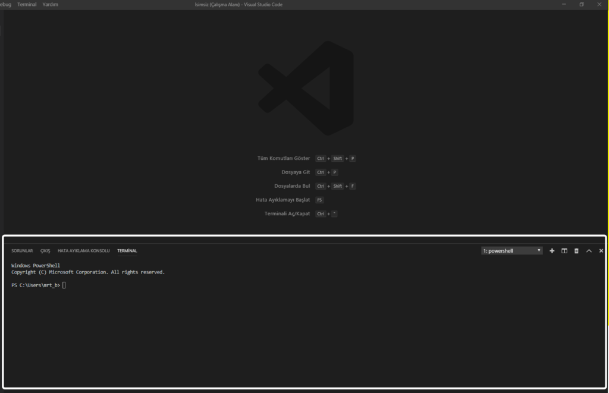The width and height of the screenshot is (609, 393).
Task: Kill the terminal with the trash icon
Action: coord(576,251)
